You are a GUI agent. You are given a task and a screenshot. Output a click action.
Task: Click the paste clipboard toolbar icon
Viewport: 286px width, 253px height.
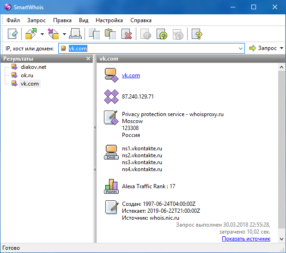110,34
